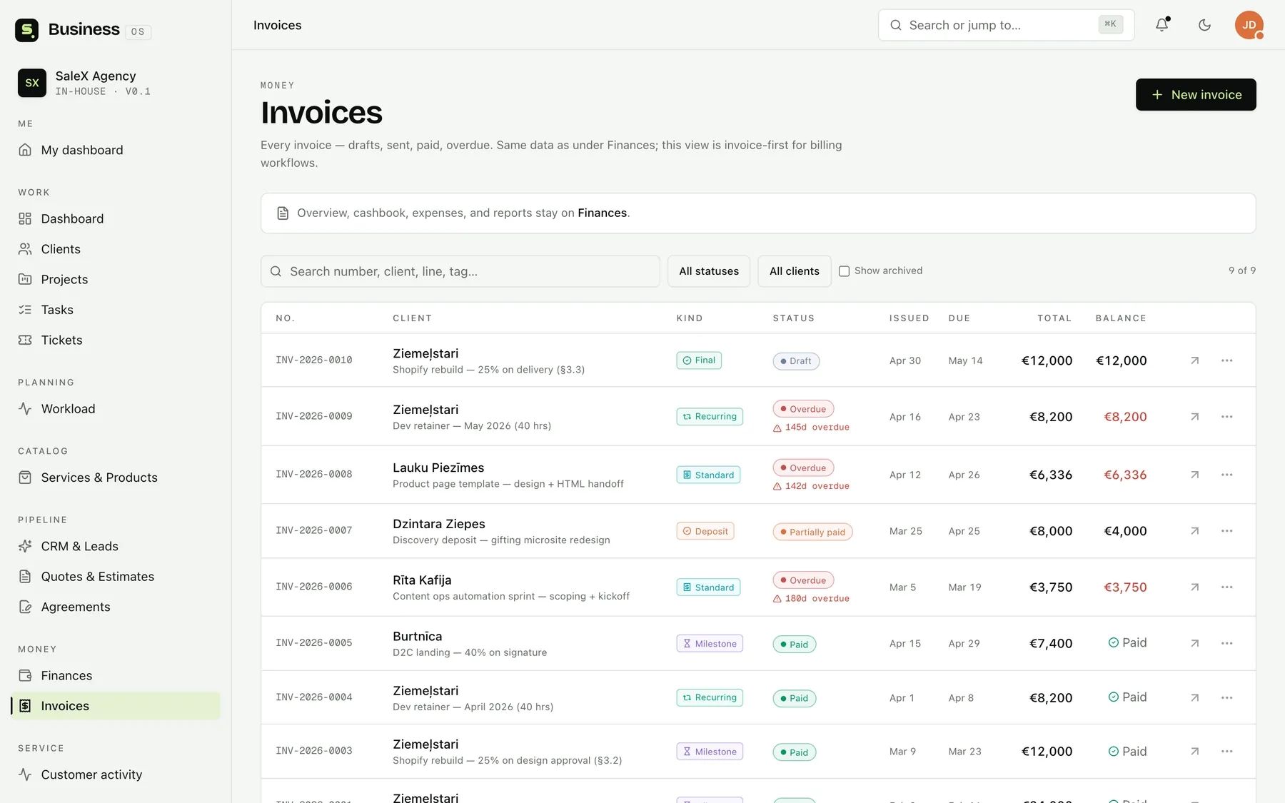Click the Lauku Piezīmes client name
Image resolution: width=1285 pixels, height=803 pixels.
point(438,468)
